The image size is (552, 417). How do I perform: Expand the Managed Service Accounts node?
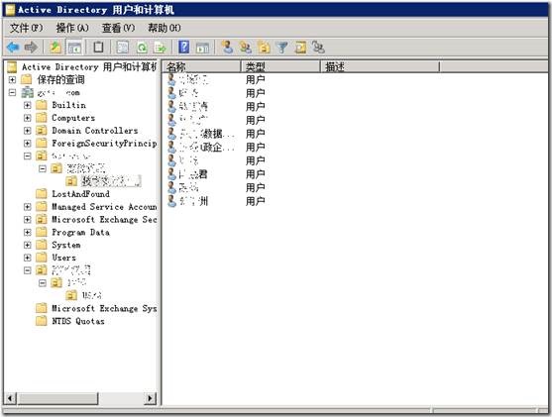pos(28,207)
